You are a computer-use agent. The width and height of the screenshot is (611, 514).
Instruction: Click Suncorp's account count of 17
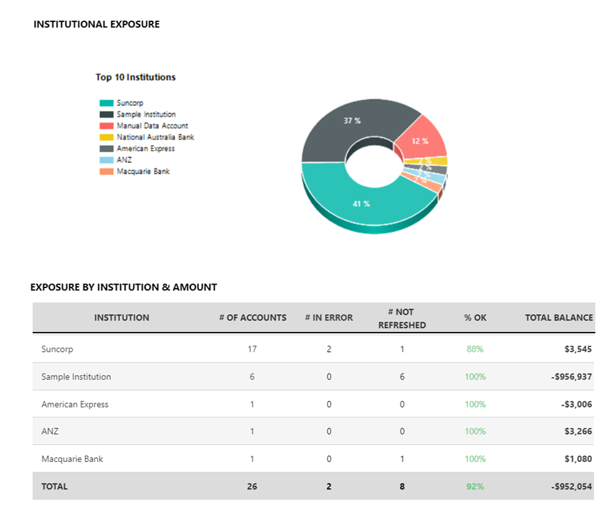(x=252, y=349)
